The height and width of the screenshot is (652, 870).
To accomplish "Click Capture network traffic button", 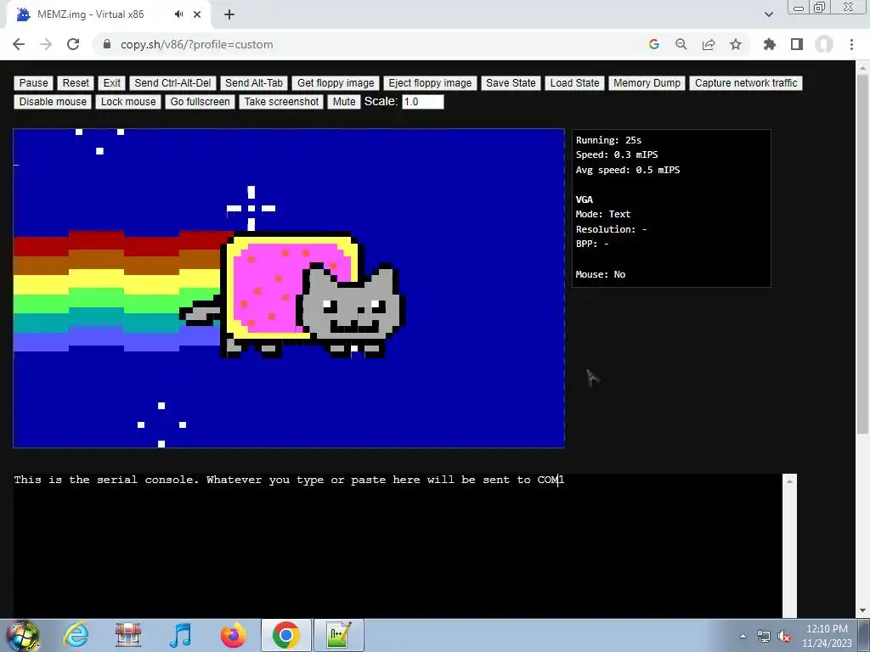I will (x=746, y=83).
